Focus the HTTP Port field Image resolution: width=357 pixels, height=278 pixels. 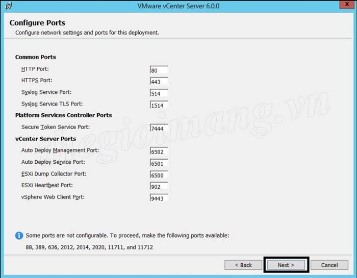click(x=159, y=70)
